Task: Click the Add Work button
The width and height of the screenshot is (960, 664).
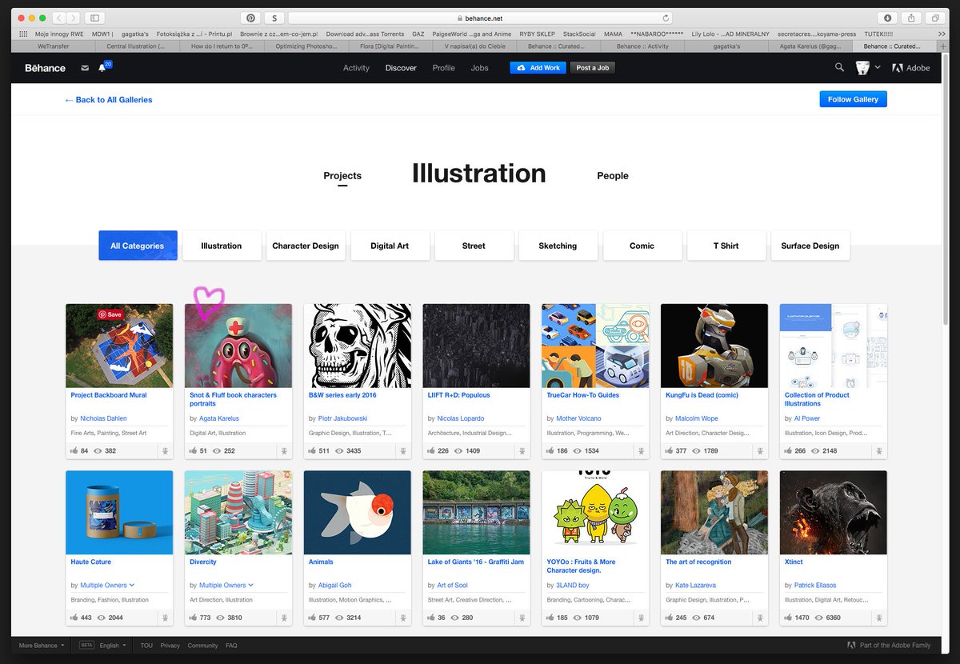Action: tap(538, 68)
